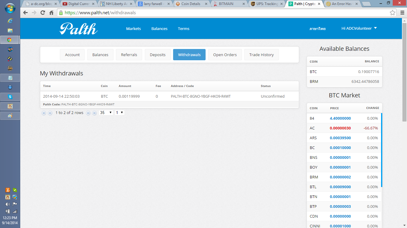Click Markets in the top navigation
407x228 pixels.
(133, 29)
